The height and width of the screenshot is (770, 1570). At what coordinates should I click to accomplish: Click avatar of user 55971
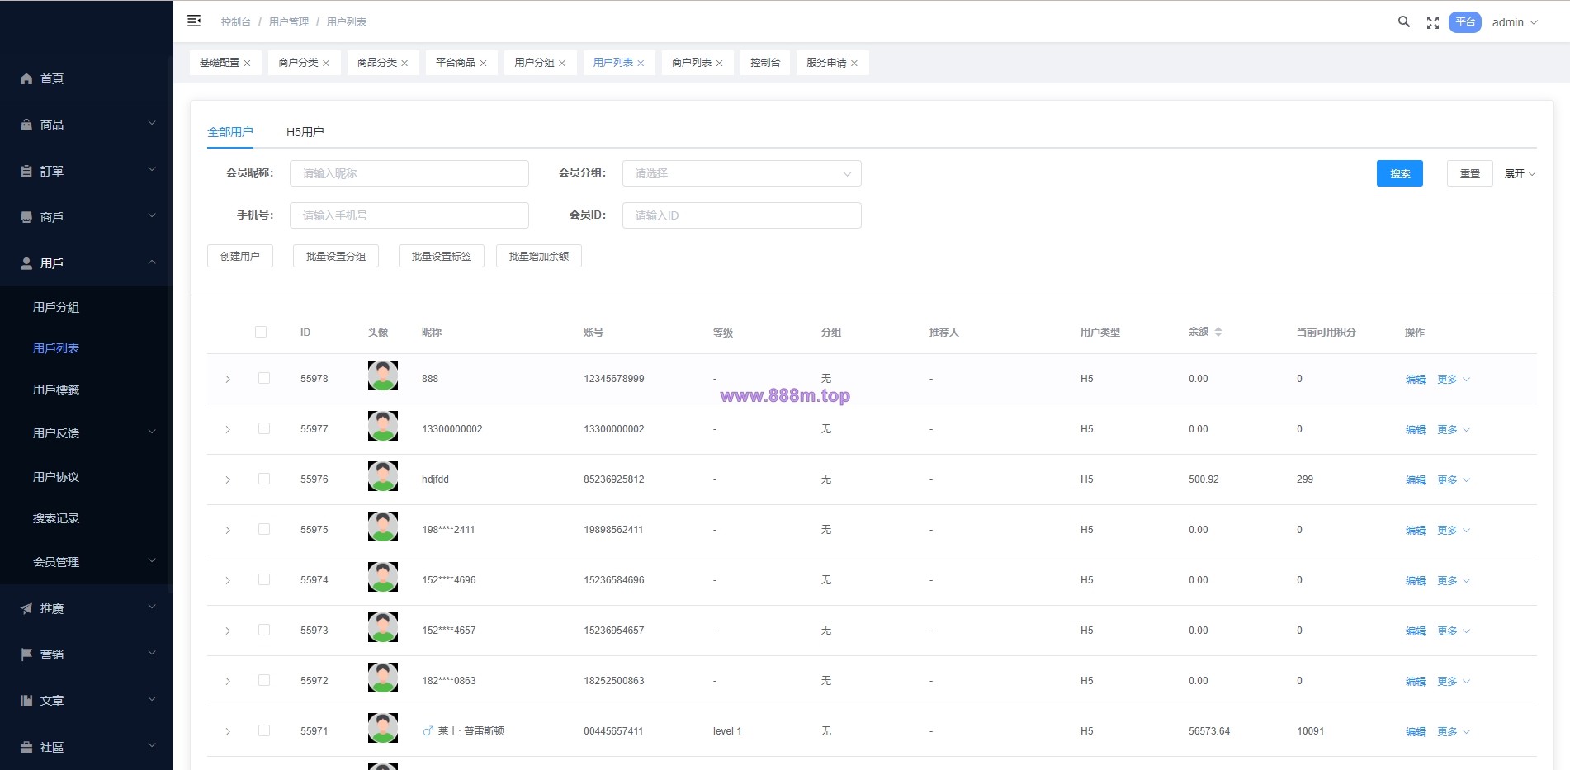tap(383, 728)
